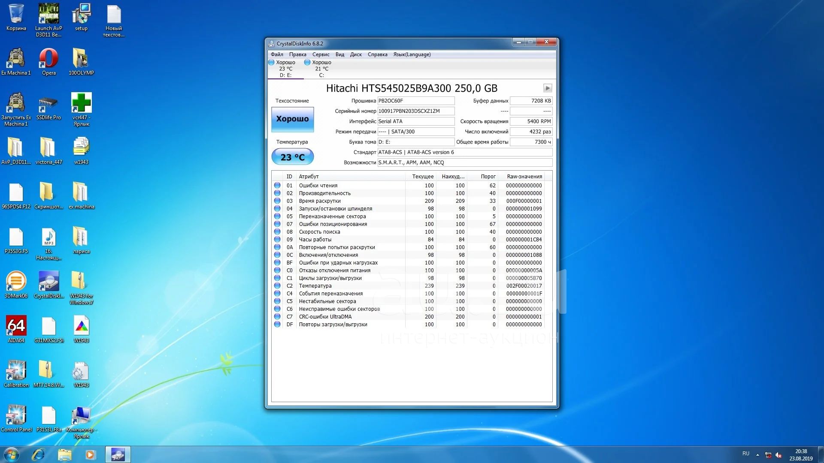824x463 pixels.
Task: Open the Компьютер - Ярлык shortcut
Action: tap(81, 422)
